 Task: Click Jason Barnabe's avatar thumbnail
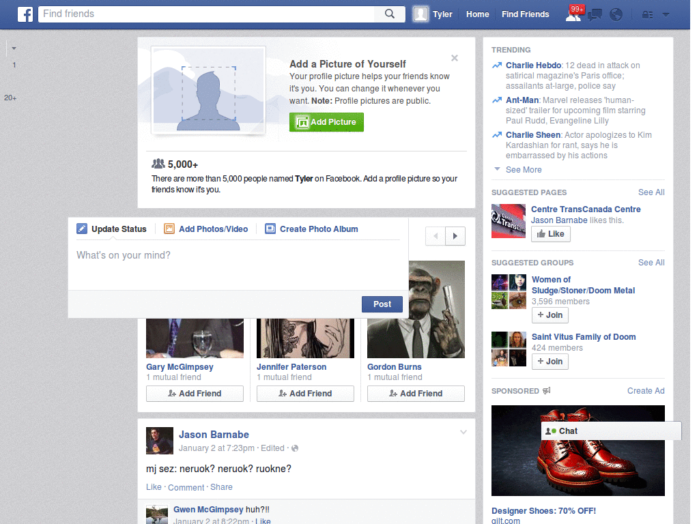pos(160,441)
